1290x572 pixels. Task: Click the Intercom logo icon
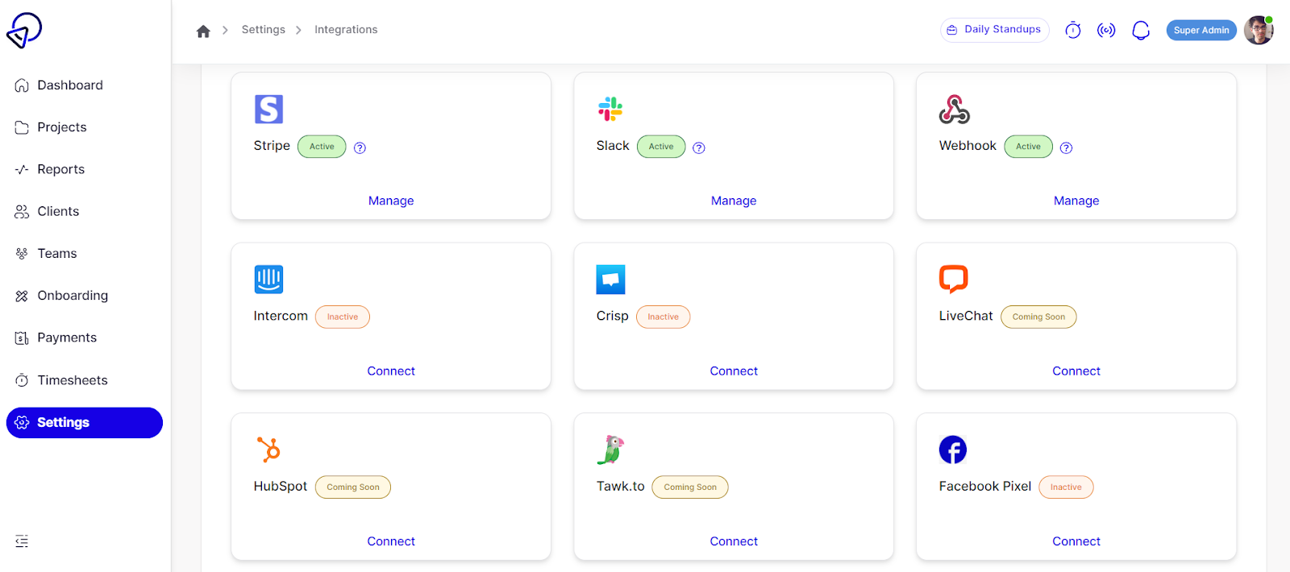(x=268, y=280)
